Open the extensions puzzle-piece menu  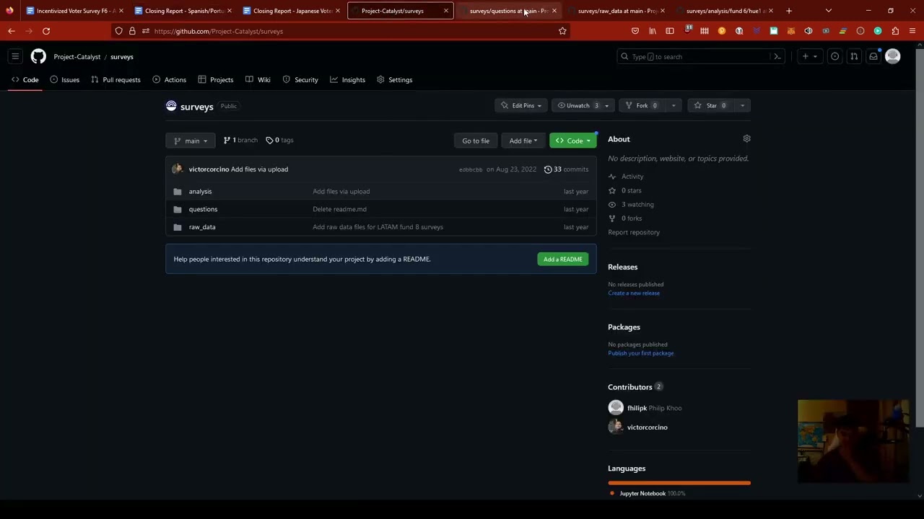[x=895, y=31]
